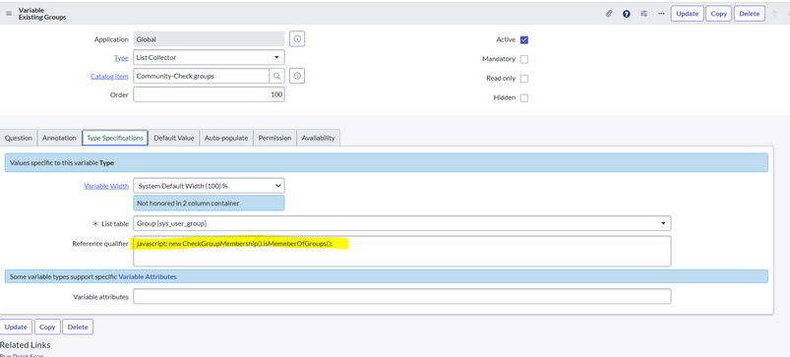The image size is (790, 357).
Task: Show info icon next to Application field
Action: [297, 38]
